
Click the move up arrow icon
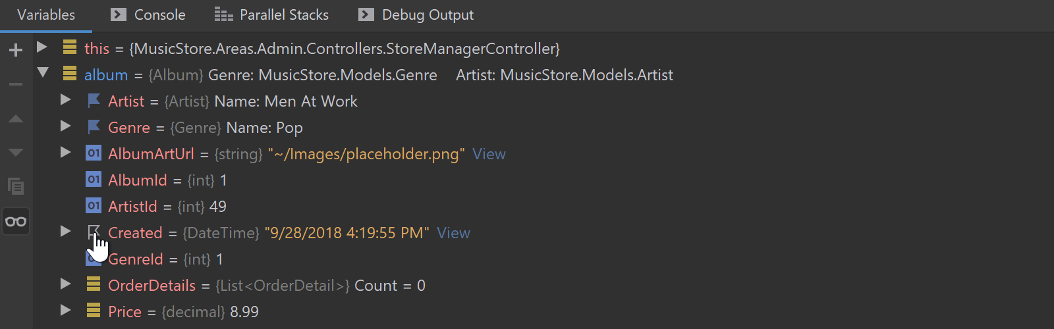(x=16, y=119)
